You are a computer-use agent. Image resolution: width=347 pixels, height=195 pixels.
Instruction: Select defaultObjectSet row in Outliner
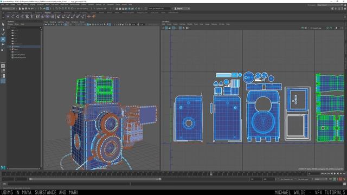point(20,57)
